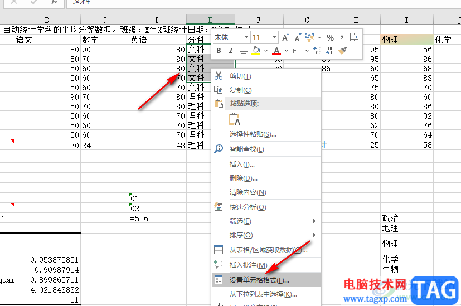Image resolution: width=461 pixels, height=306 pixels.
Task: Select column H header
Action: point(356,20)
